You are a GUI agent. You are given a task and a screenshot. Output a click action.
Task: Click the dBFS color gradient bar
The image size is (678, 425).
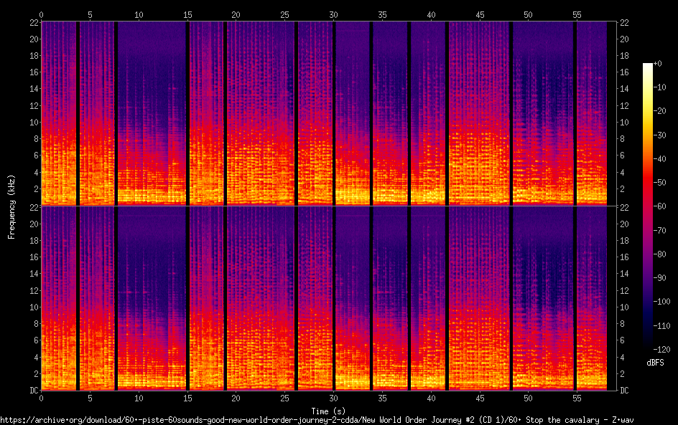[647, 206]
